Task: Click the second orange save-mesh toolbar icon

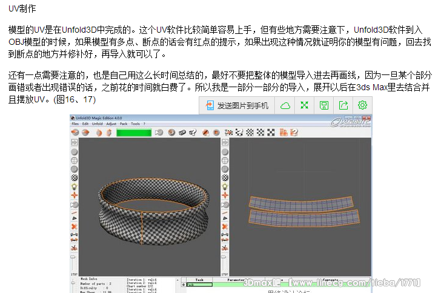Action: click(85, 132)
